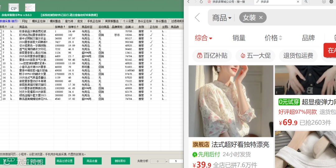Click the 百亿补贴 filter chip
This screenshot has width=336, height=168.
[212, 55]
